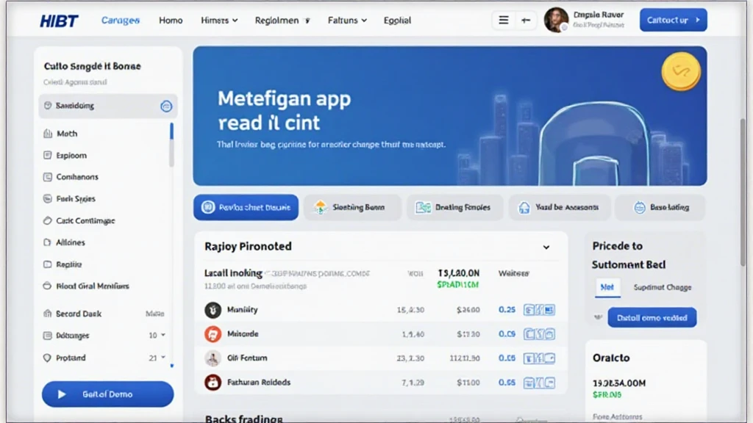Viewport: 753px width, 423px height.
Task: Click the HIBT logo
Action: [59, 21]
